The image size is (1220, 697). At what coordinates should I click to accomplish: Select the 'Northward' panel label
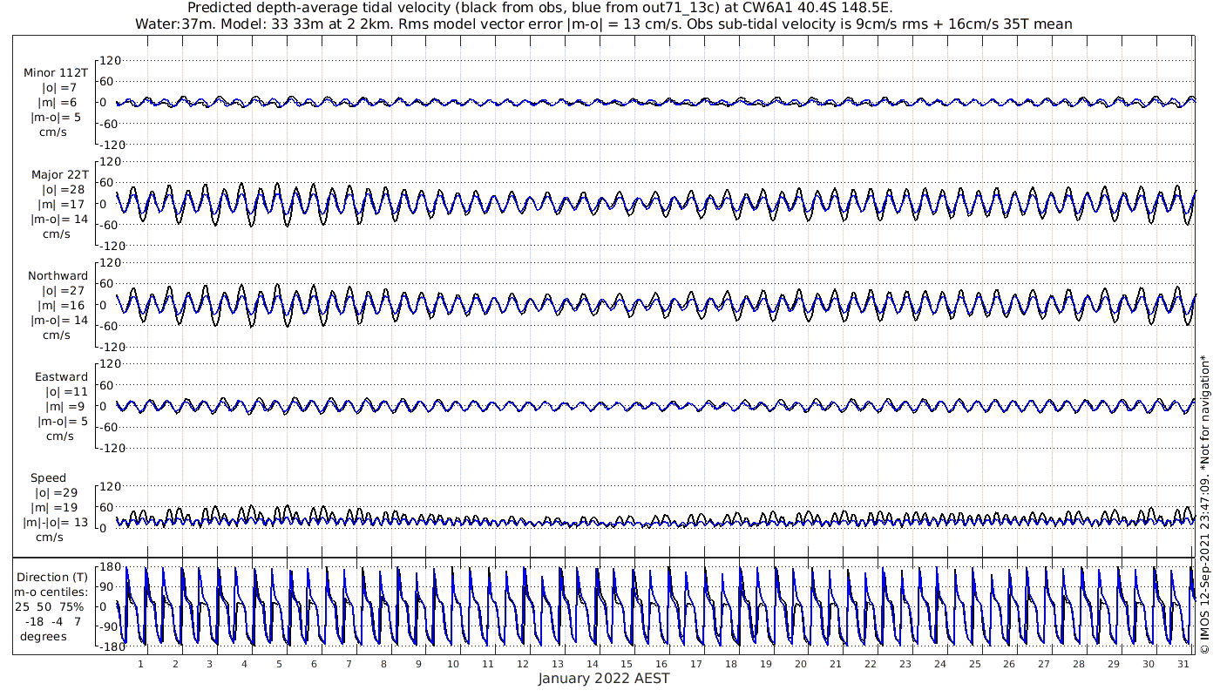(58, 275)
